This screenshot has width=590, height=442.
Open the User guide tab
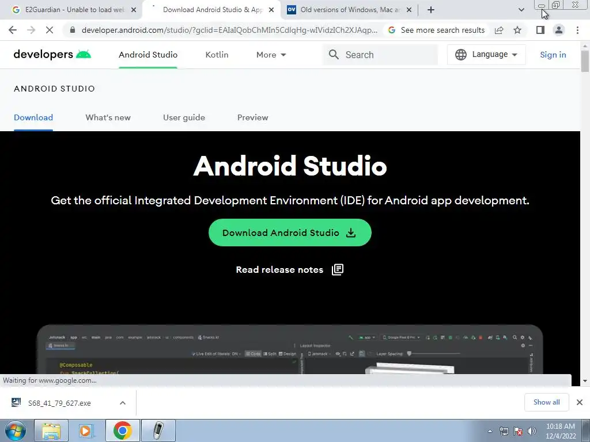point(184,117)
